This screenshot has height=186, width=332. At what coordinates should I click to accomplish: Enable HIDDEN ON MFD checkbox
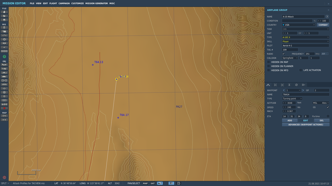click(x=269, y=70)
